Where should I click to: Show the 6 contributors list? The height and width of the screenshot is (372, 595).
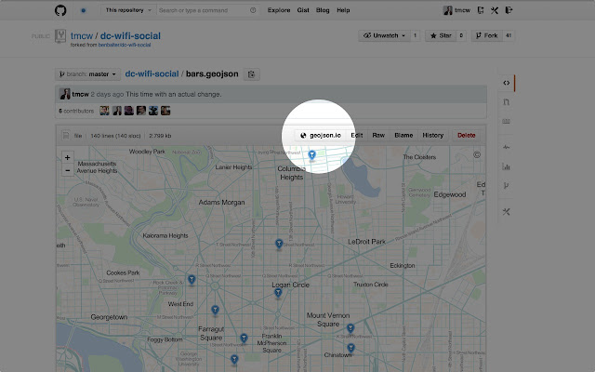[76, 111]
